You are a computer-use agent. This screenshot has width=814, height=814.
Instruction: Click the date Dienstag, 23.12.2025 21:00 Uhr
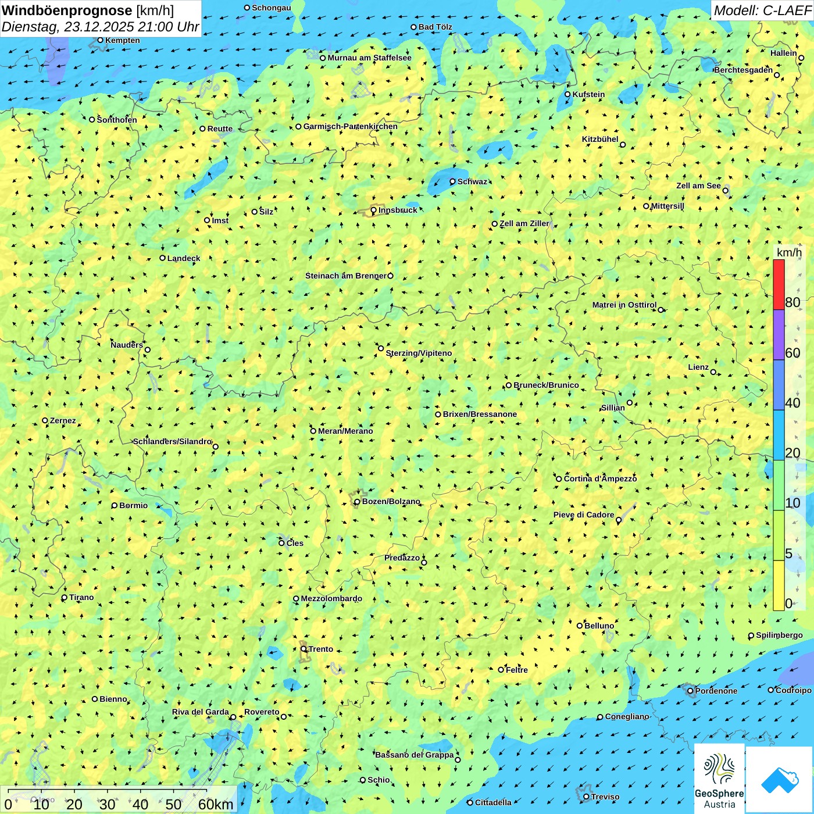coord(101,27)
